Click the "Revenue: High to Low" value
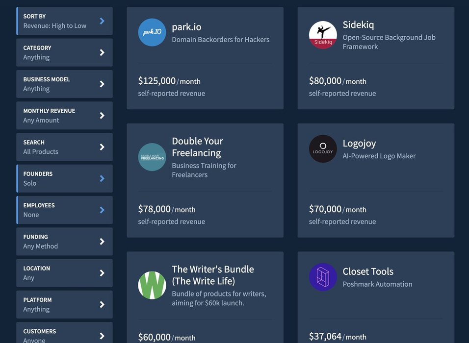The width and height of the screenshot is (469, 343). coord(55,25)
